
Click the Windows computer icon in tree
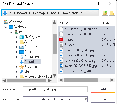6,22
